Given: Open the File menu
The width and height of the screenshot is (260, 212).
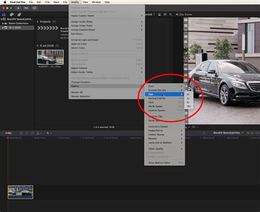Looking at the screenshot, I should click(31, 2).
